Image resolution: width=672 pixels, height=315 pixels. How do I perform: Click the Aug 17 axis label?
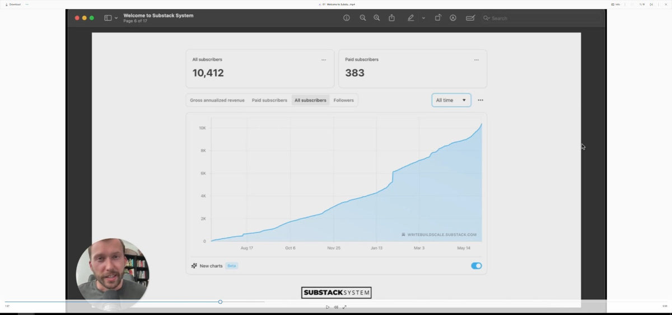click(247, 248)
